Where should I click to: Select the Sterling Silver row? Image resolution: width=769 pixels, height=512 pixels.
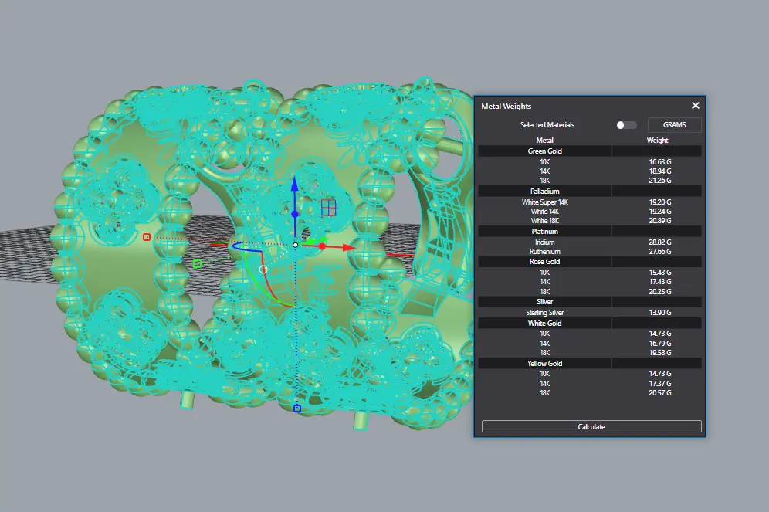tap(590, 313)
